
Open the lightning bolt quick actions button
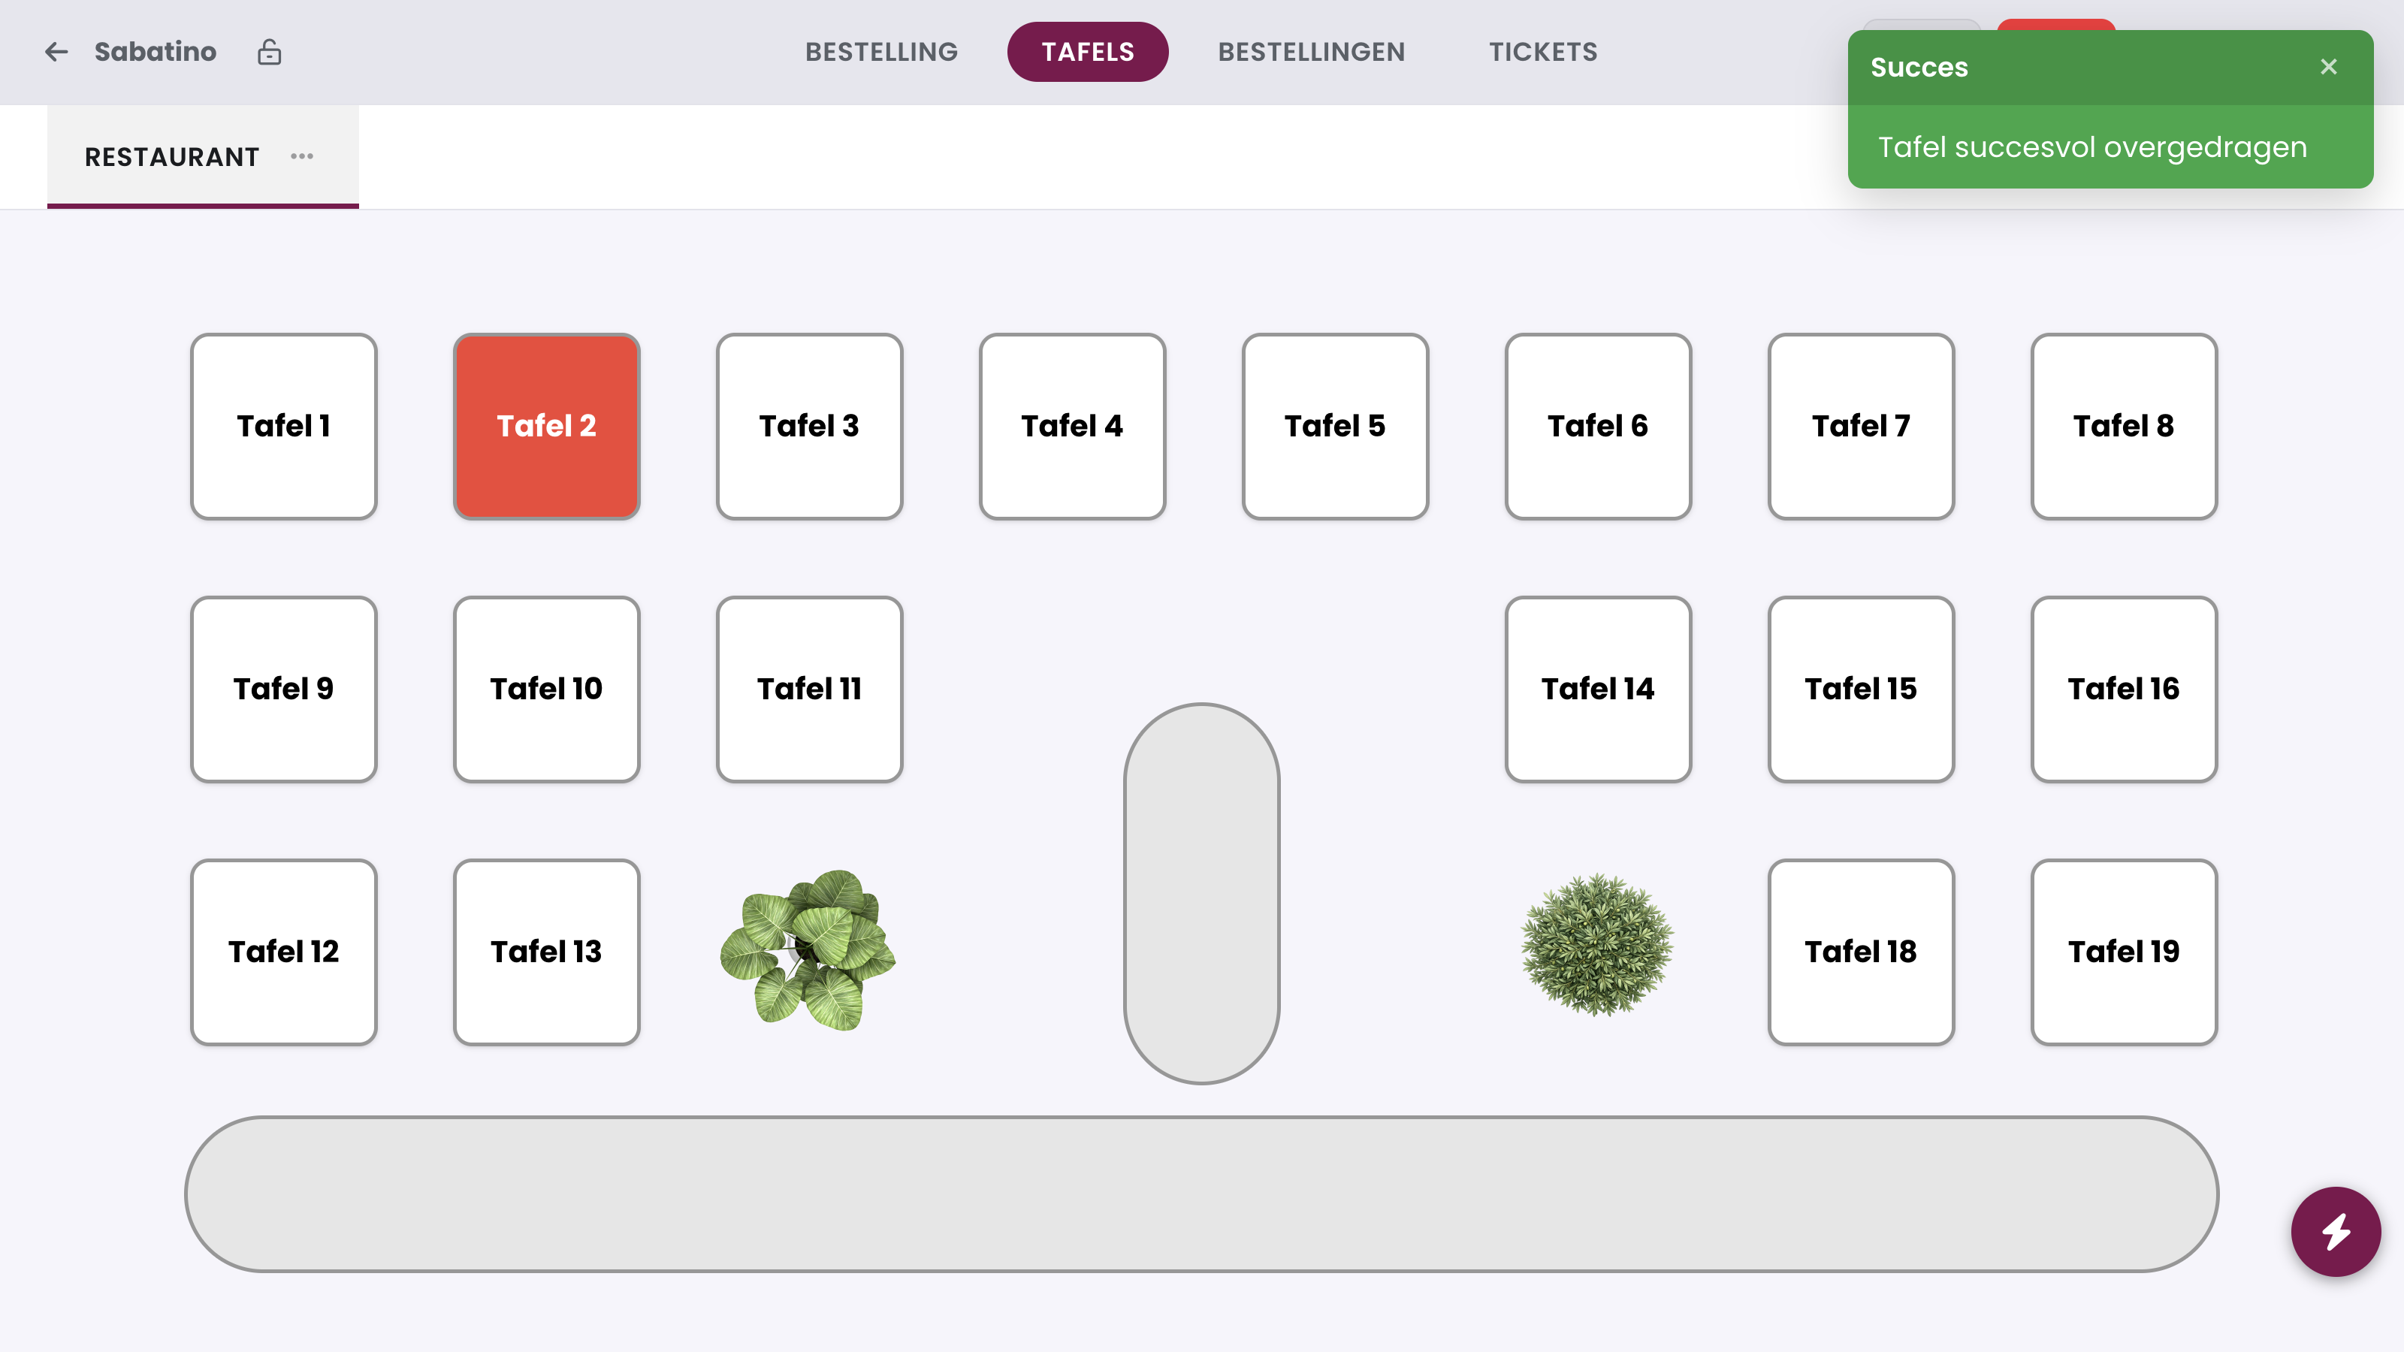[x=2336, y=1232]
